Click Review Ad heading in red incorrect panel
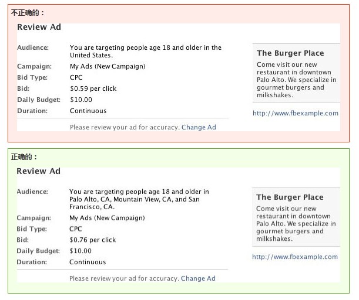Screen dimensions: 359x300 pyautogui.click(x=39, y=27)
